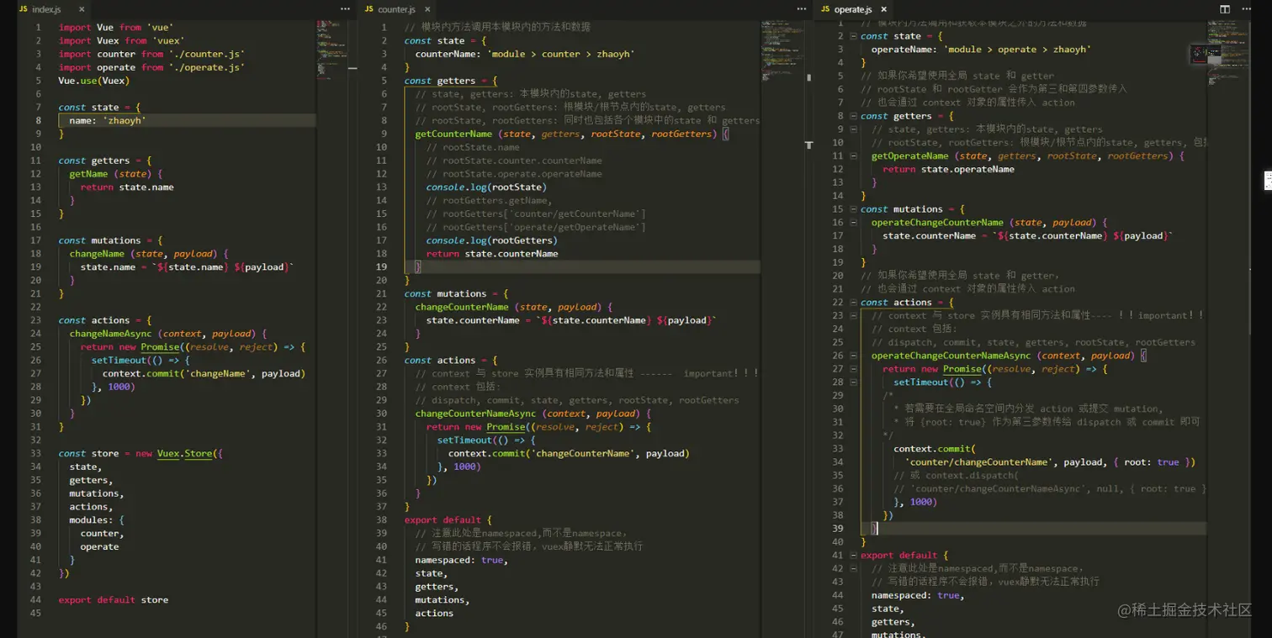Image resolution: width=1272 pixels, height=638 pixels.
Task: Click "export default store" in index.js
Action: (114, 600)
